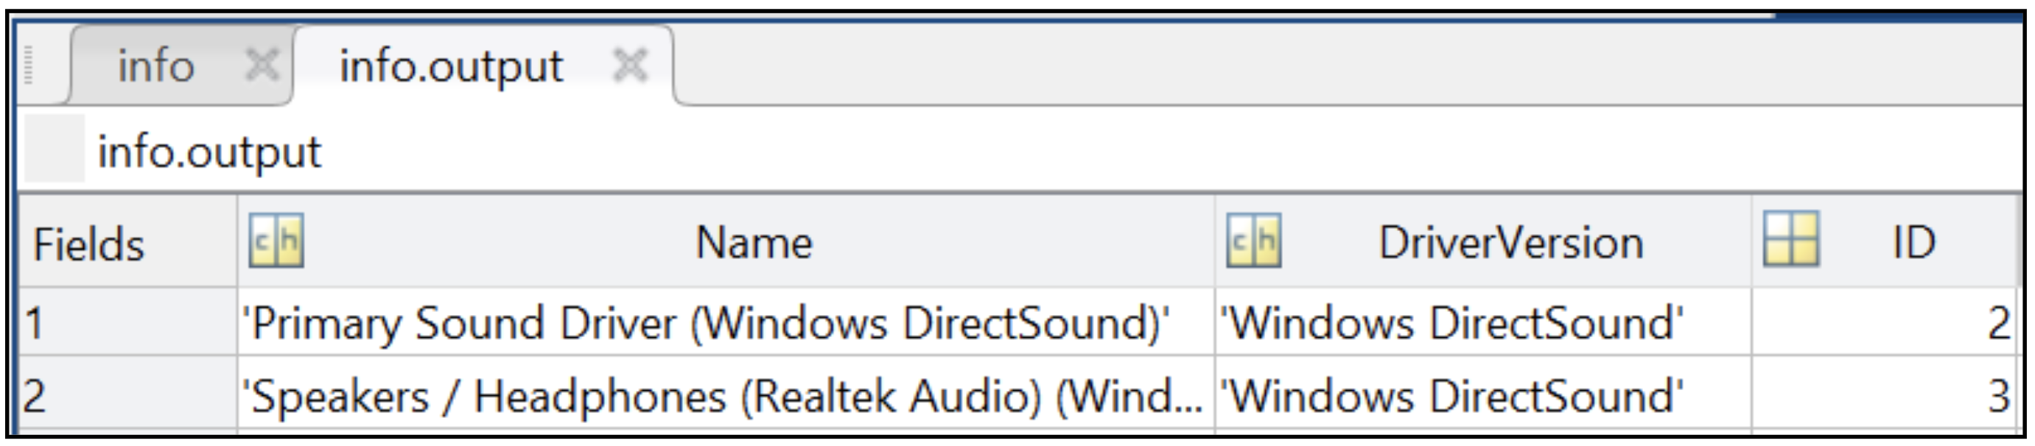Close the info tab
2035x446 pixels.
click(262, 65)
